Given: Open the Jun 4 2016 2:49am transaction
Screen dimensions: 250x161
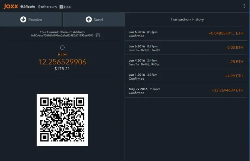Looking at the screenshot, I should click(186, 62).
